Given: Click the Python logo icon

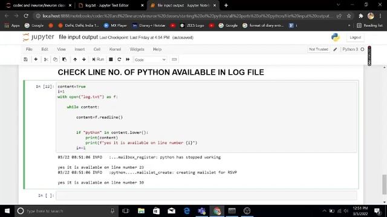Looking at the screenshot, I should pos(336,37).
